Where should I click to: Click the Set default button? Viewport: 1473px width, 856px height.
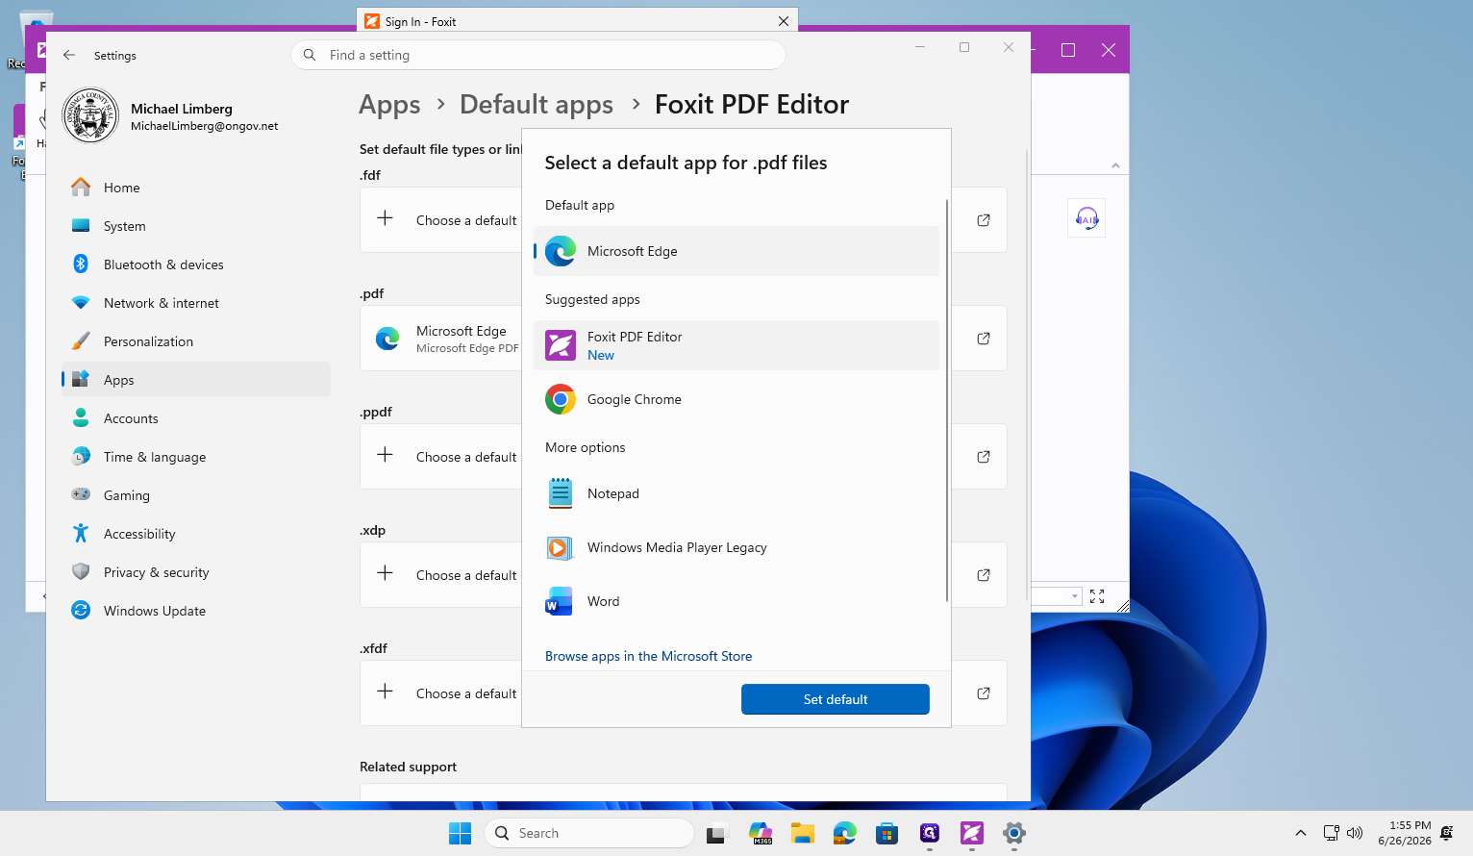[x=836, y=699]
